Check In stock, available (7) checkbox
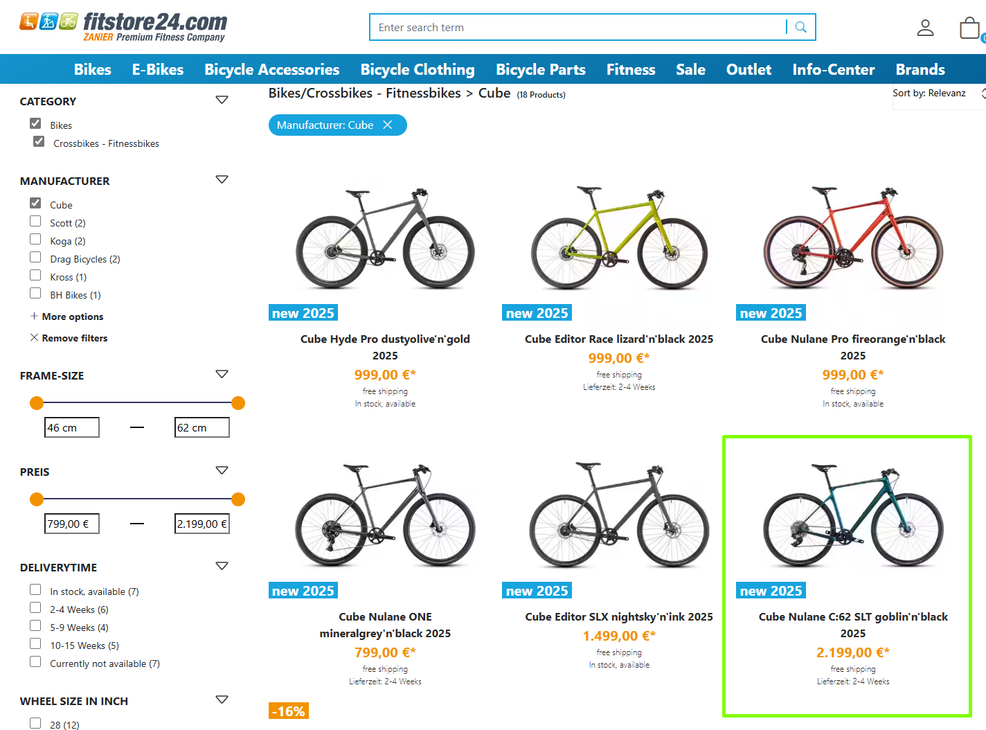The height and width of the screenshot is (730, 986). (35, 589)
